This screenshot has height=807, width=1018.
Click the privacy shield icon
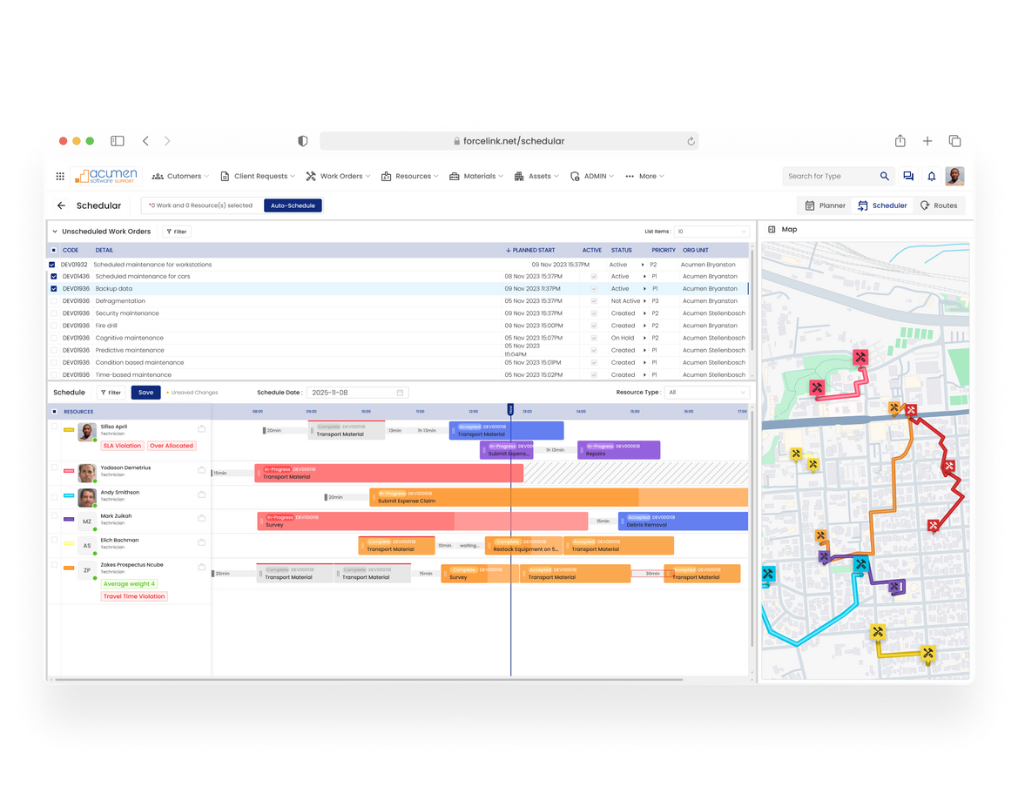click(x=302, y=141)
